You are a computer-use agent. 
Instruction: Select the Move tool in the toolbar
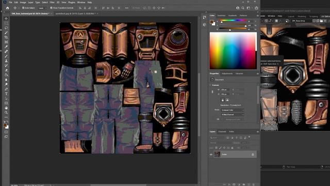pos(6,19)
